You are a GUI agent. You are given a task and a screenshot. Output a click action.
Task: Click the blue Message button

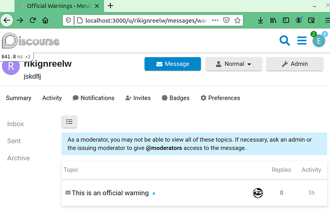click(173, 64)
